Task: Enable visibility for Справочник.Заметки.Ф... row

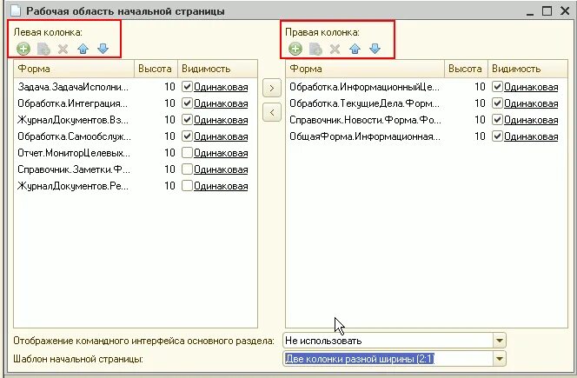Action: 187,169
